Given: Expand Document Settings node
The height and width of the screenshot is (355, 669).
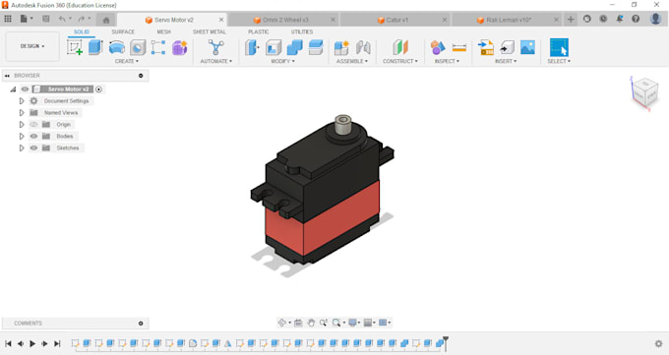Looking at the screenshot, I should (x=22, y=101).
